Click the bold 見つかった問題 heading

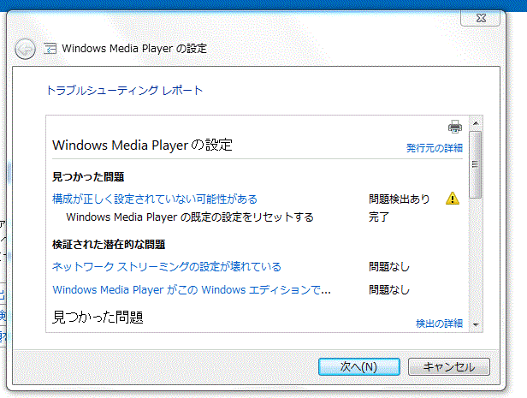point(88,177)
